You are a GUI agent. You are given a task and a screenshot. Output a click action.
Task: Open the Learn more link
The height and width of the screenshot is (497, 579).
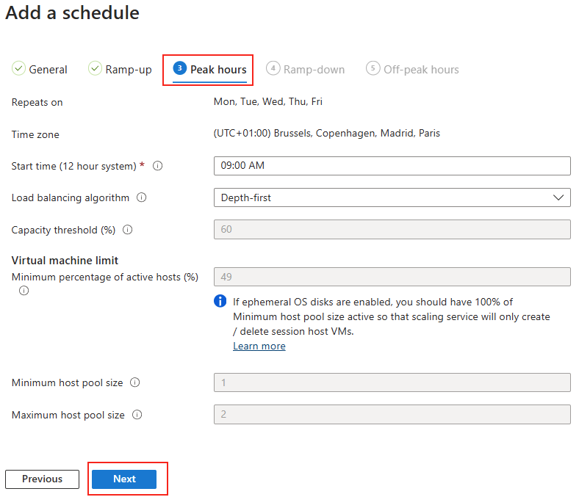(259, 346)
